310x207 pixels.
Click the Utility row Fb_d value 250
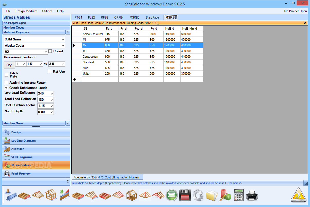(x=111, y=74)
